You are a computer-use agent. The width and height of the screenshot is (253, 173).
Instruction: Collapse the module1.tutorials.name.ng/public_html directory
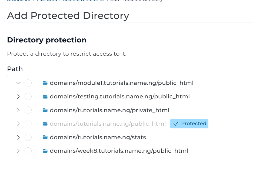(18, 83)
